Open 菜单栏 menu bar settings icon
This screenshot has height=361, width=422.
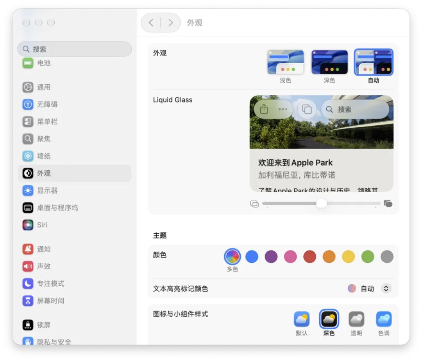coord(28,122)
